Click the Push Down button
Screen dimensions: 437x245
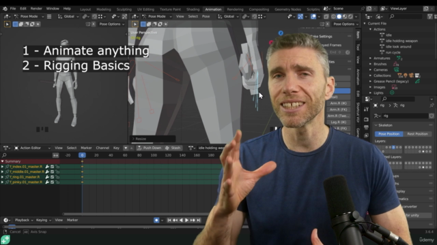[150, 148]
